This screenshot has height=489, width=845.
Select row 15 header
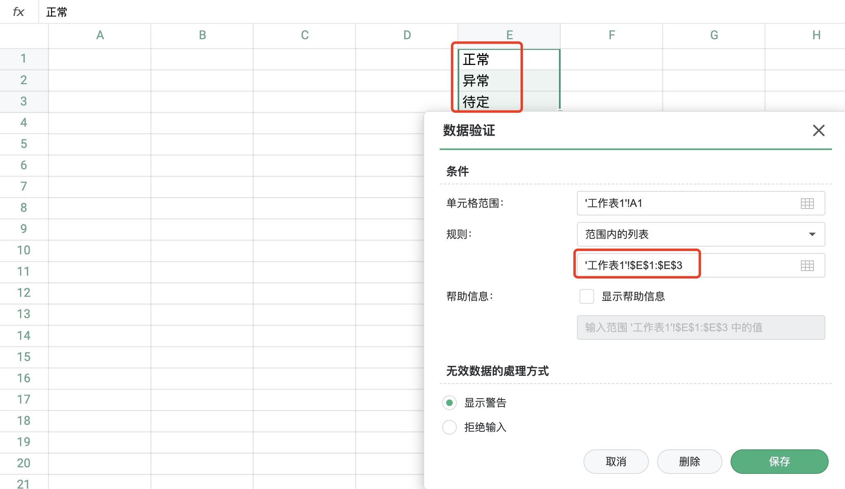(24, 357)
